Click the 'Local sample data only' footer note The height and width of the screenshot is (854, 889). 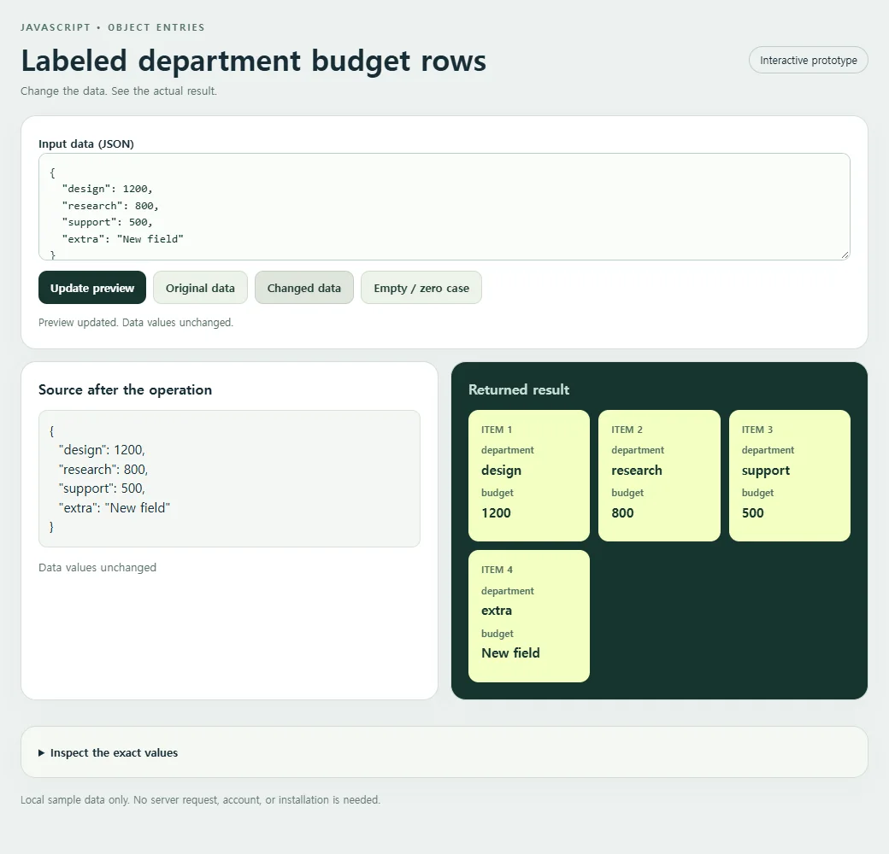201,799
